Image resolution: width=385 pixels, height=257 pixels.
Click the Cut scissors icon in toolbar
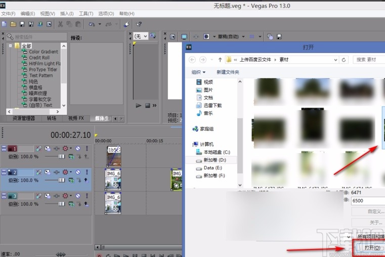coord(60,24)
